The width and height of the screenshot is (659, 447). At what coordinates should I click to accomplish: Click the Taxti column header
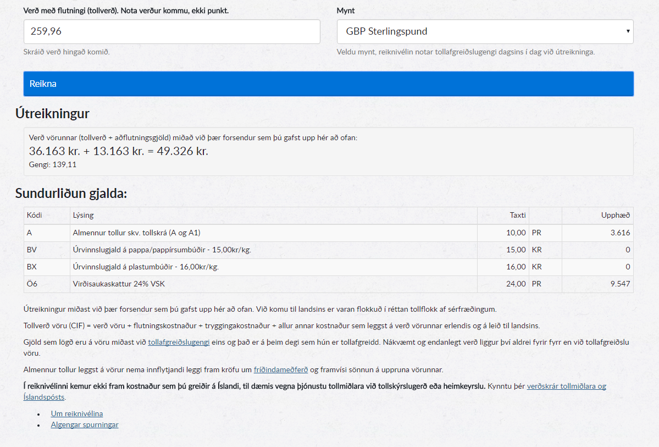point(517,215)
